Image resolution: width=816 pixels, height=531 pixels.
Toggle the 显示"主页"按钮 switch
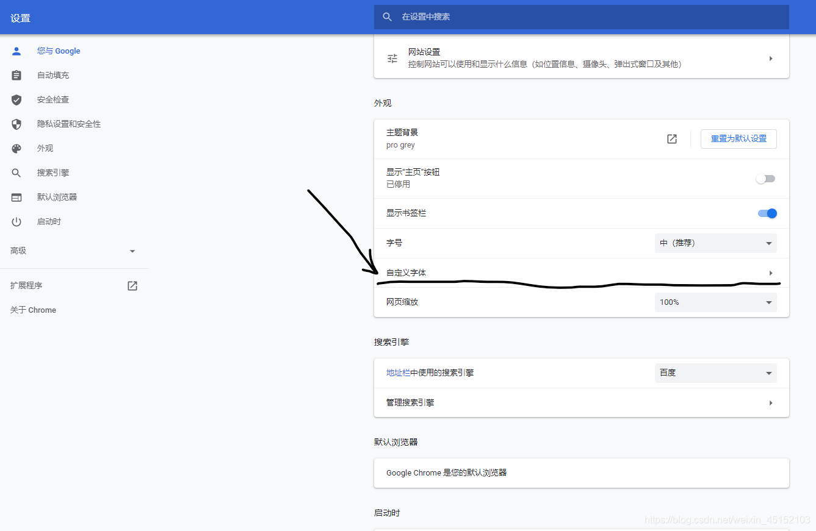coord(765,179)
